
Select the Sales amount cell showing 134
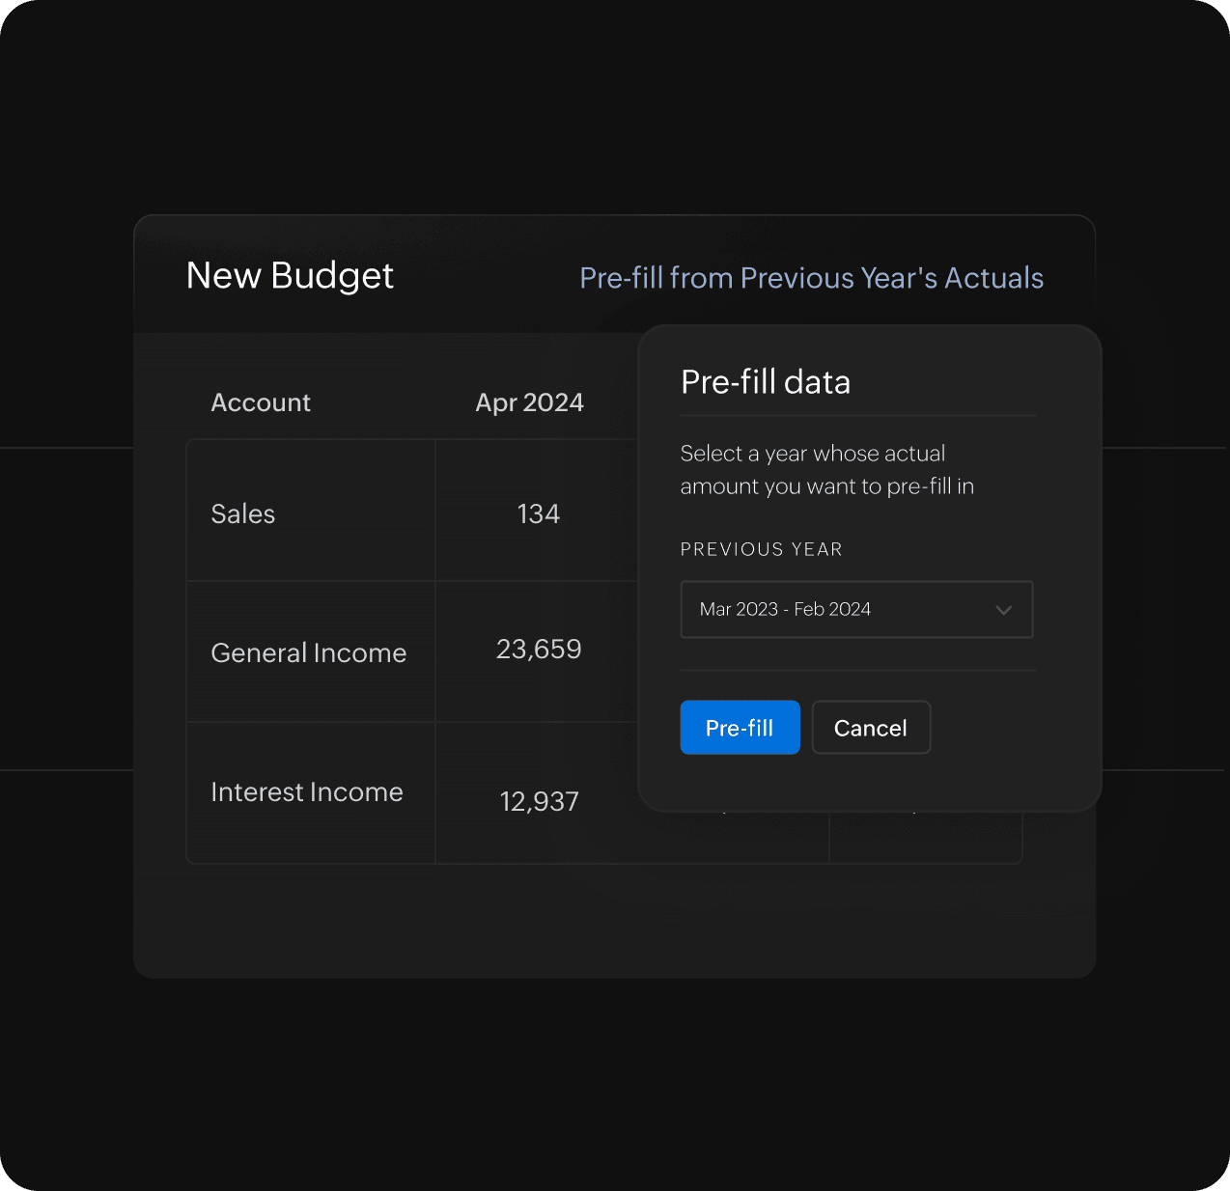coord(538,513)
